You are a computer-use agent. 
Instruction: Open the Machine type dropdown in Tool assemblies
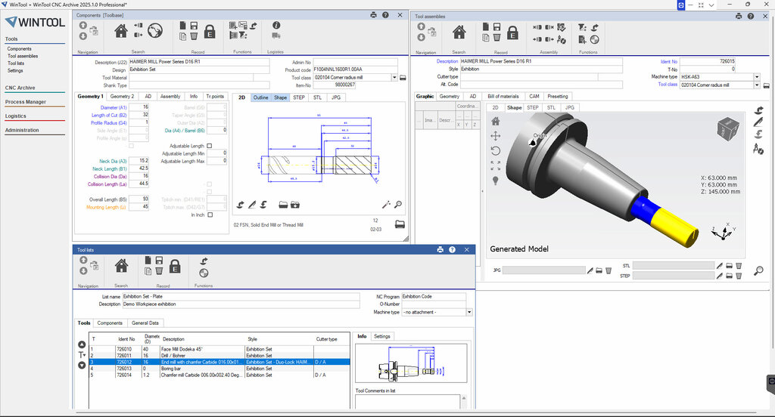coord(756,77)
